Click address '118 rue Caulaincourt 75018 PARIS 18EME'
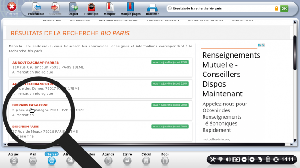The height and width of the screenshot is (168, 300). point(48,67)
